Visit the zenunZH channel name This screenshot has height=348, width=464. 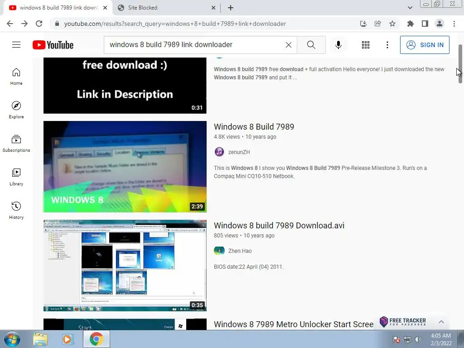click(x=239, y=152)
